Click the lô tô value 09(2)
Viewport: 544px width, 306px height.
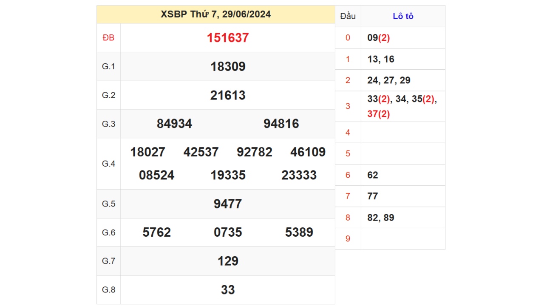[379, 38]
